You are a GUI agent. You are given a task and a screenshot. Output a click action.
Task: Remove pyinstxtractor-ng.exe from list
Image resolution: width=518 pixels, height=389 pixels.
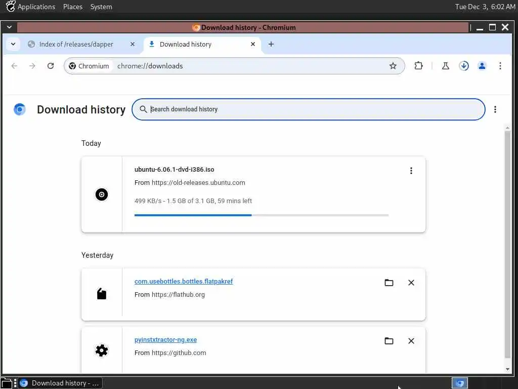click(x=411, y=341)
